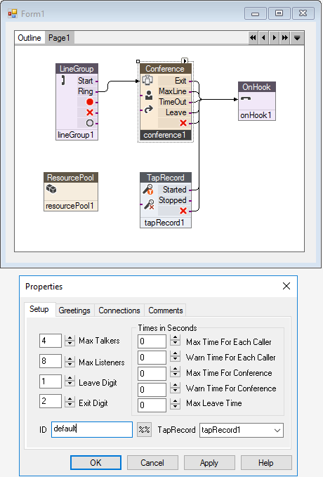Decrease the Max Listeners value

pyautogui.click(x=70, y=364)
